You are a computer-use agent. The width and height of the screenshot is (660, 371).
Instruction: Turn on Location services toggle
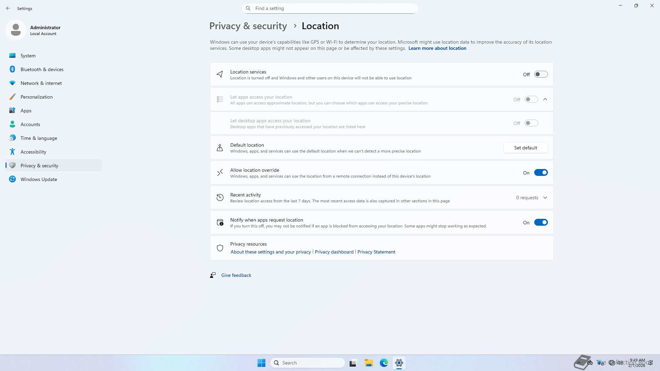click(541, 75)
